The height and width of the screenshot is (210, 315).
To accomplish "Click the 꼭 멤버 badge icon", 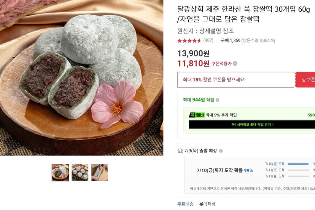I will pos(197,115).
